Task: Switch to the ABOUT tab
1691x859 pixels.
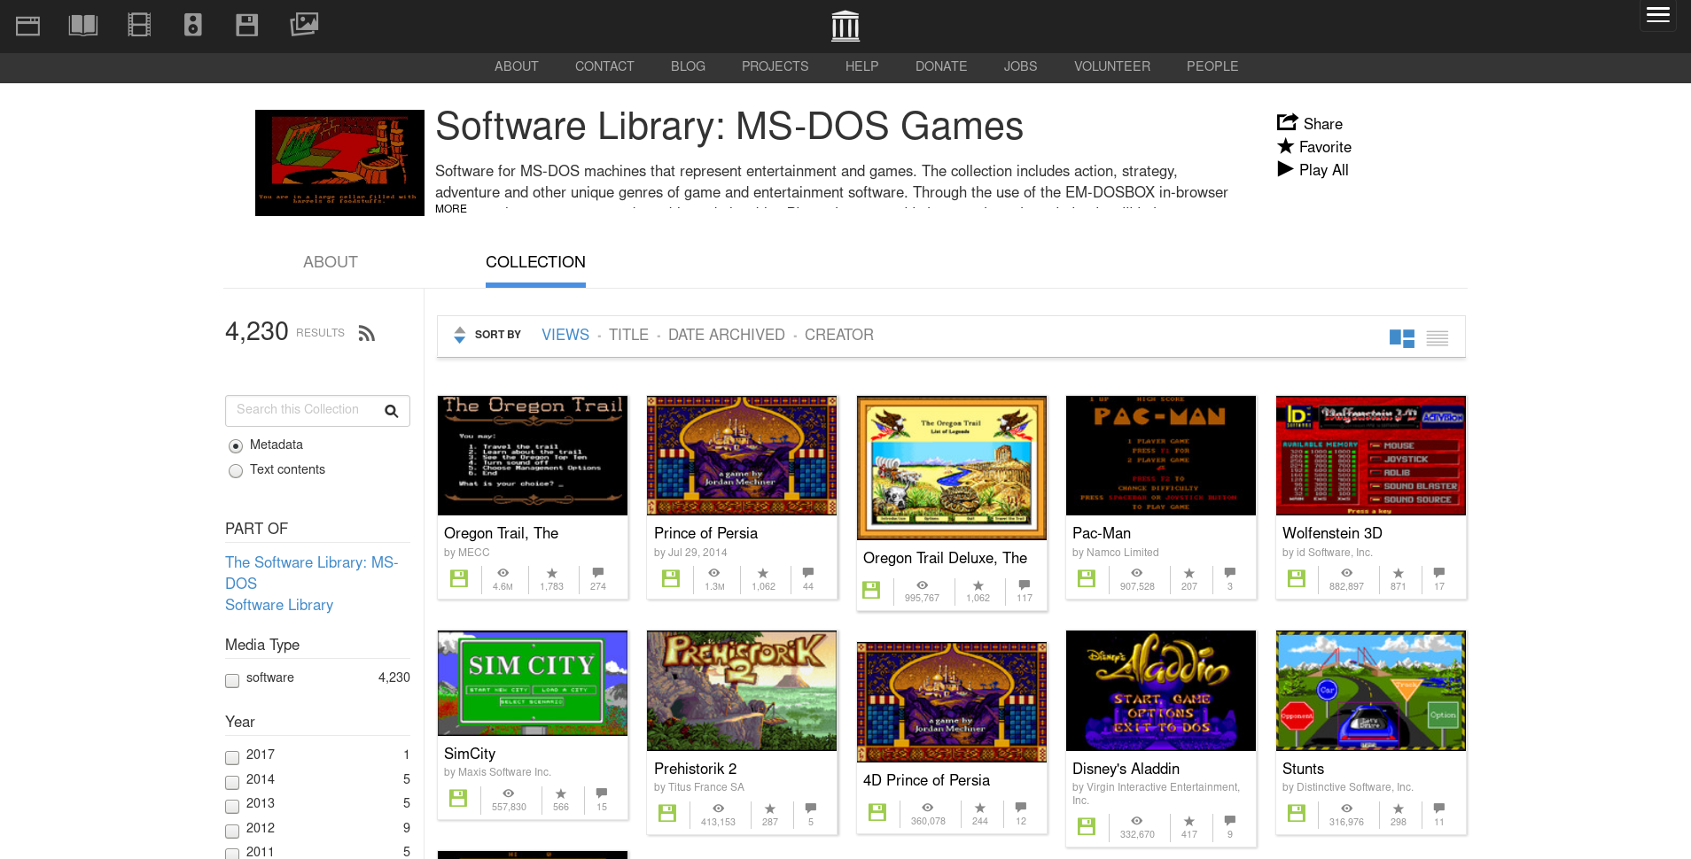Action: (x=330, y=262)
